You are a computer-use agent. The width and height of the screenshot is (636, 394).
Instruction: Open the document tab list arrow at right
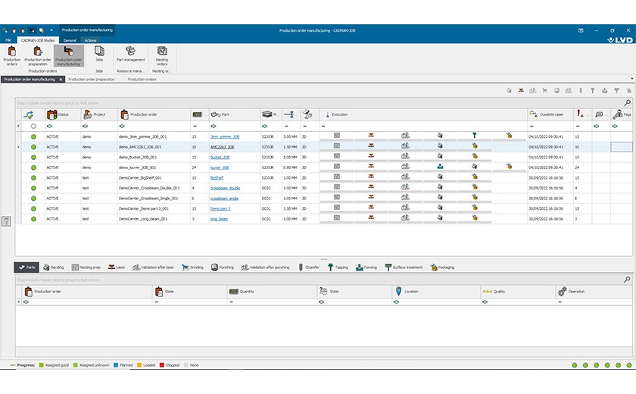coord(631,79)
